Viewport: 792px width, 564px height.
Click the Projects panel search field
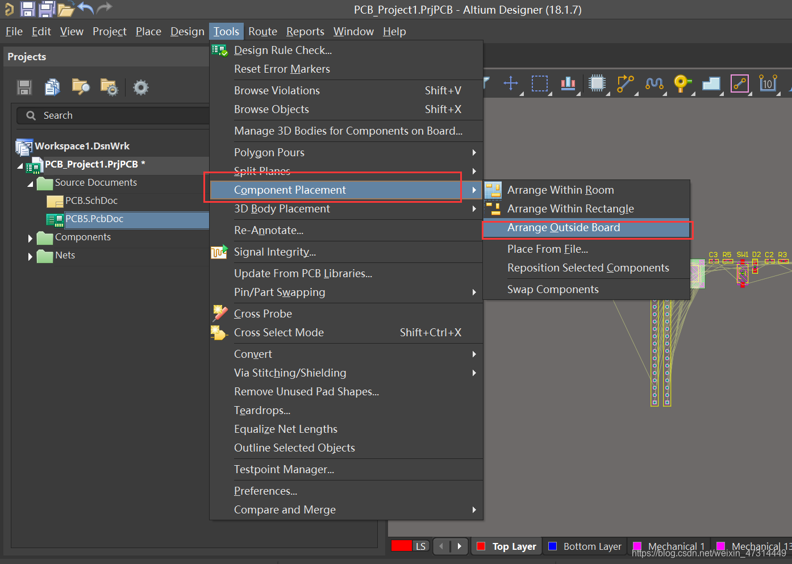(x=114, y=115)
